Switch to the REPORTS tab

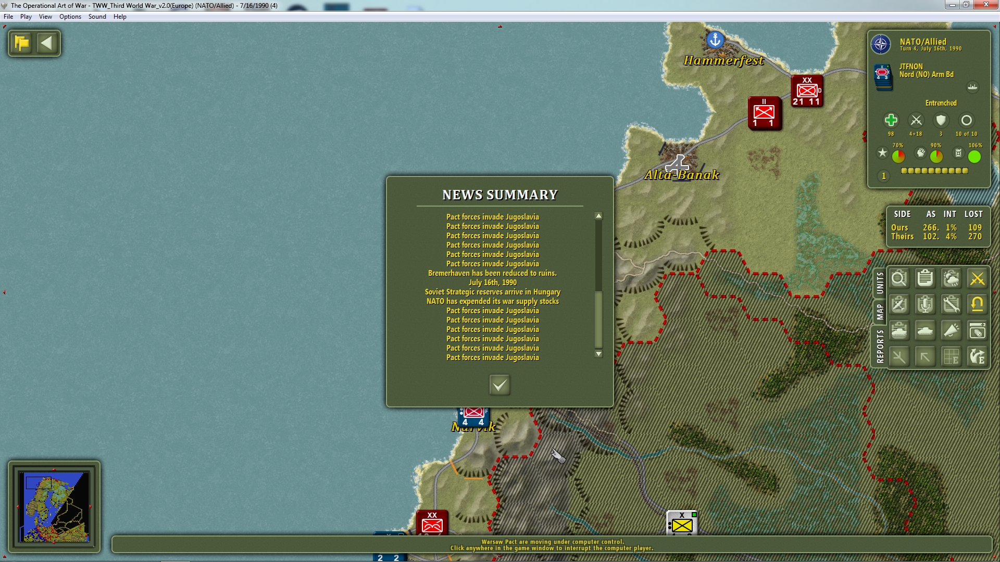click(x=880, y=346)
